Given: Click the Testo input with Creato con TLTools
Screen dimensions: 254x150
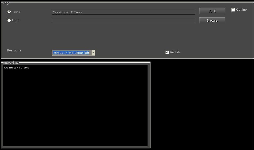Looking at the screenshot, I should (x=124, y=12).
